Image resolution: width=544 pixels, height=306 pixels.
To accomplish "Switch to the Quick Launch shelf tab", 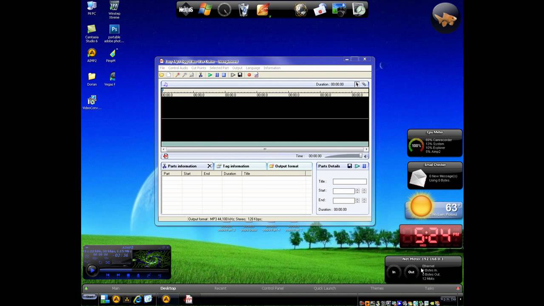I will pos(325,288).
